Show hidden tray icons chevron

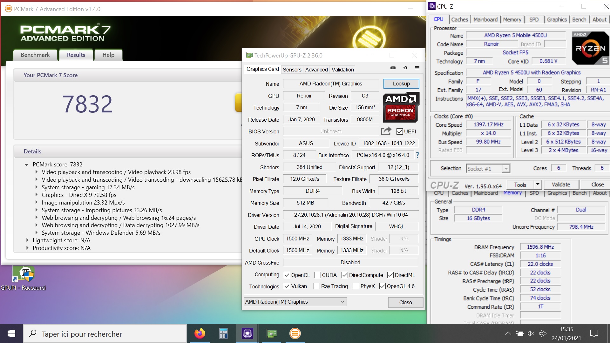point(508,333)
